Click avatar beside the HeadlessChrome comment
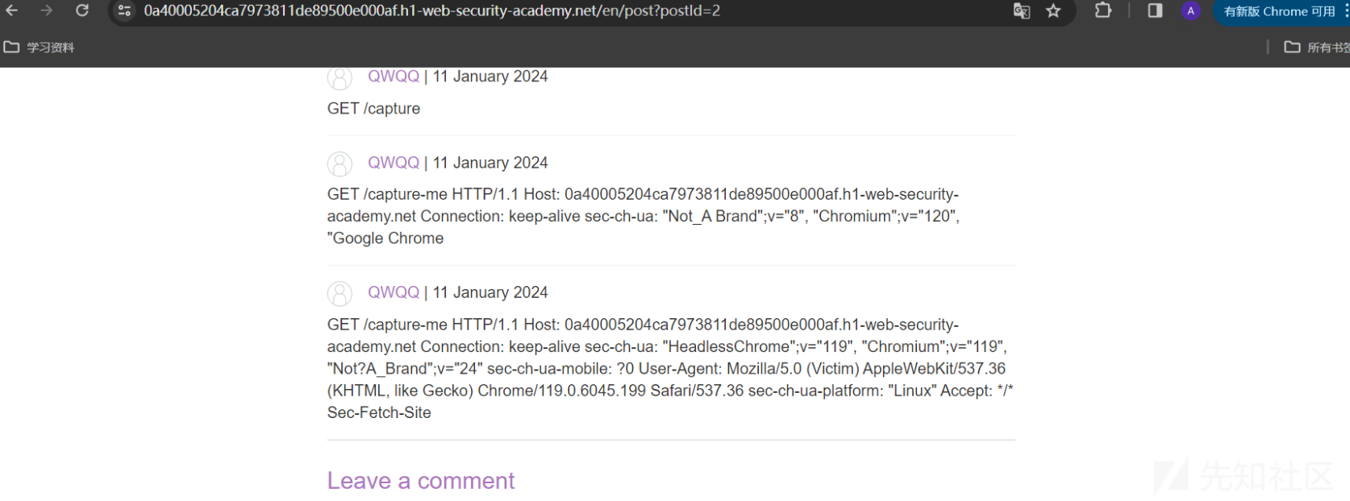This screenshot has height=501, width=1350. 340,293
